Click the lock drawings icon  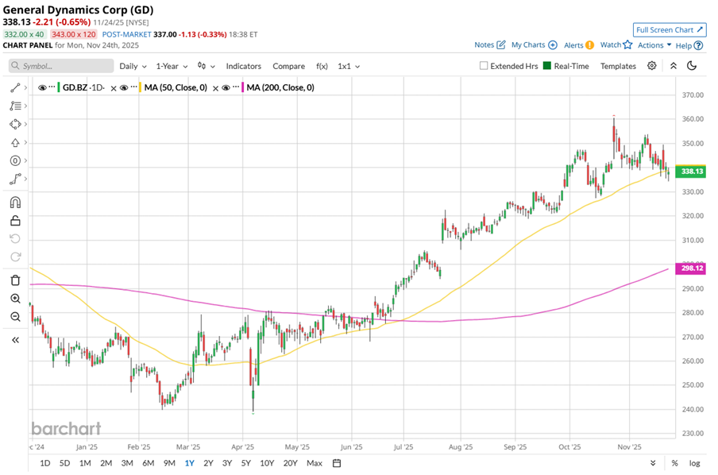click(15, 220)
